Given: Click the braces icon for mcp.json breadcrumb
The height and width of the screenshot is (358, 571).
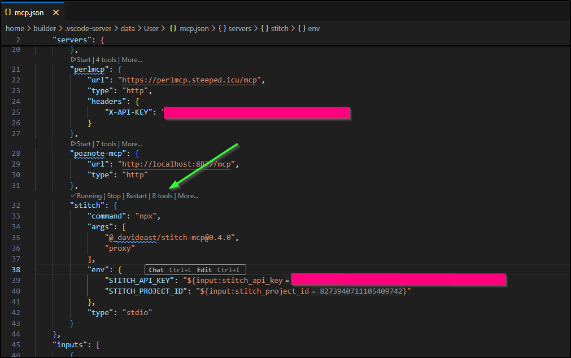Looking at the screenshot, I should 173,28.
